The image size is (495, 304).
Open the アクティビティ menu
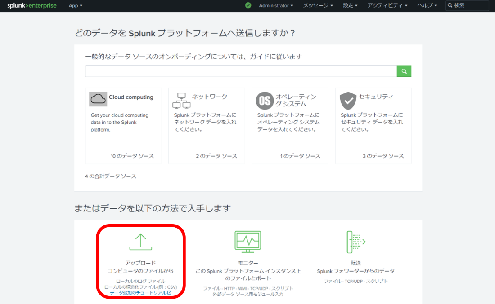387,5
